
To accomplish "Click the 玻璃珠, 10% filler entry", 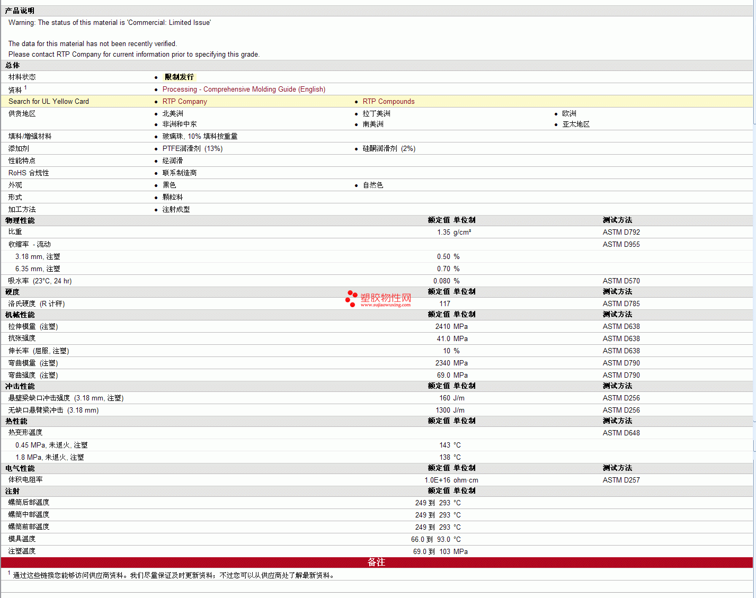I will click(x=200, y=137).
